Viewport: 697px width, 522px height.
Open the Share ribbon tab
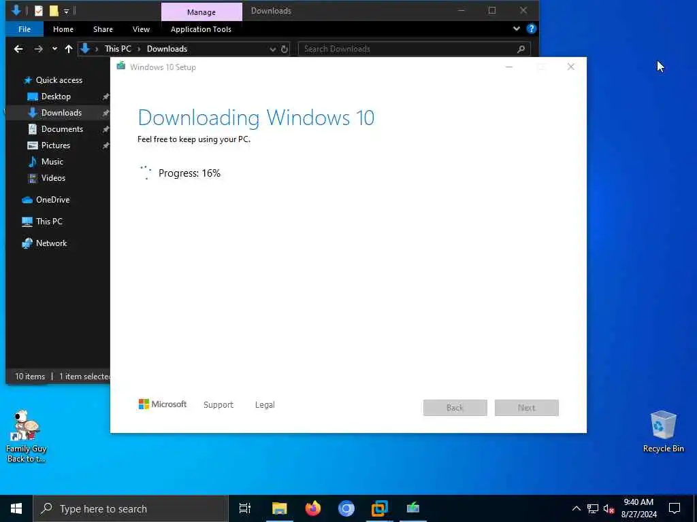[103, 29]
